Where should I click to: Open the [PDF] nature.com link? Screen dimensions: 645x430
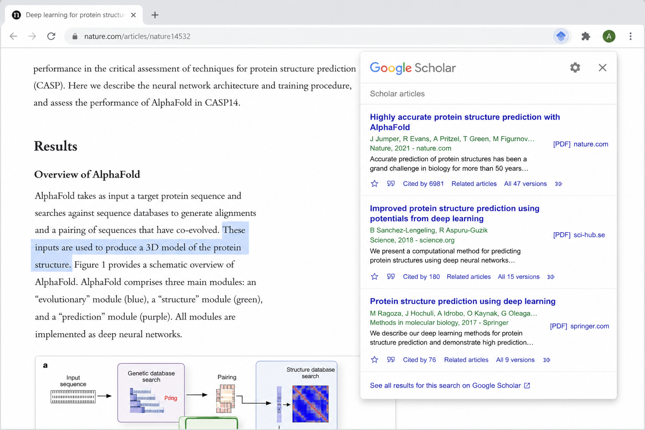tap(581, 144)
